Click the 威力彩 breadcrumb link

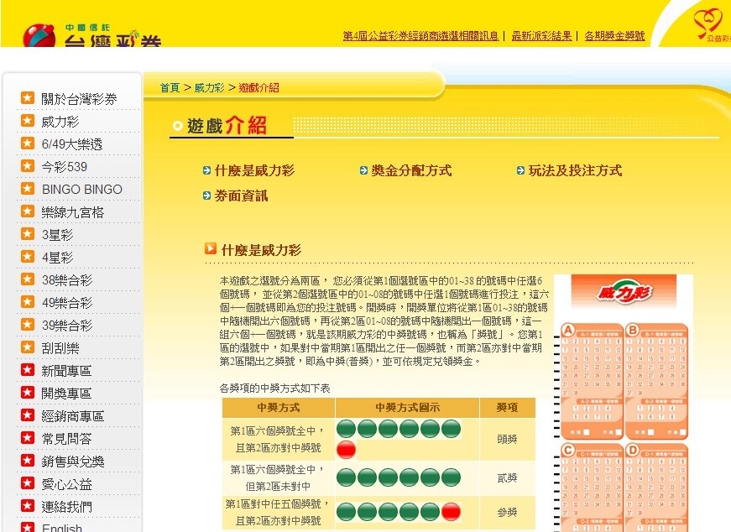209,87
